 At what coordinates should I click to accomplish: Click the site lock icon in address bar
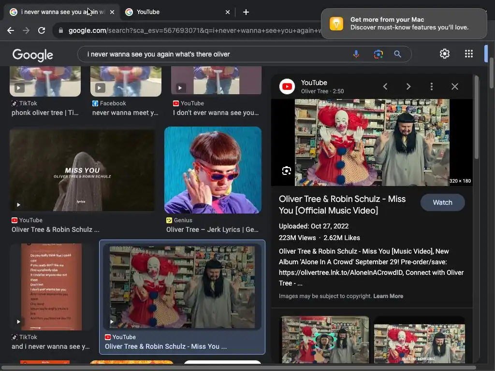pyautogui.click(x=61, y=30)
